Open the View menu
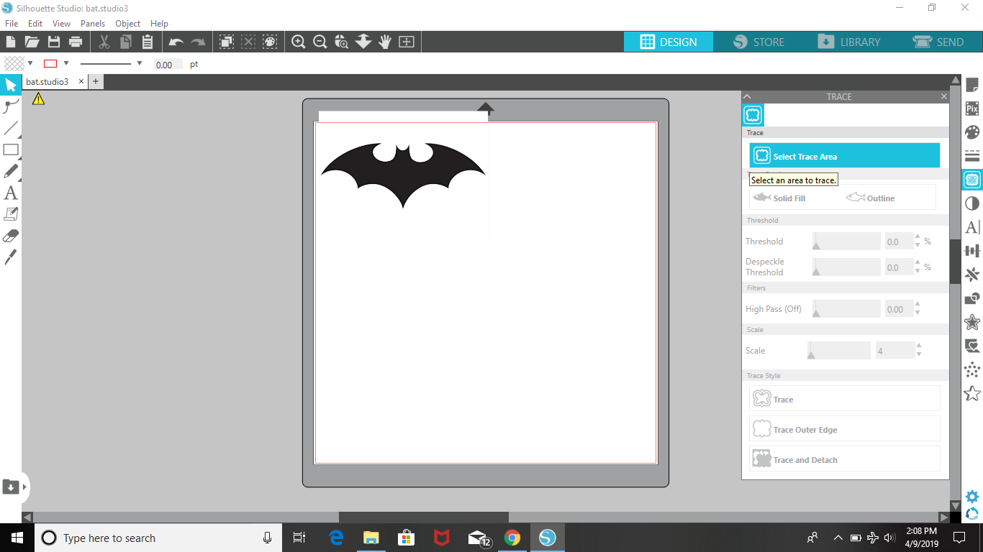 click(x=62, y=24)
